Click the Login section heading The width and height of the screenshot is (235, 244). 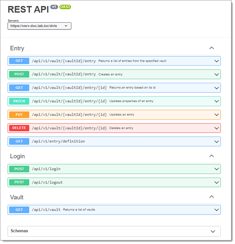point(17,156)
